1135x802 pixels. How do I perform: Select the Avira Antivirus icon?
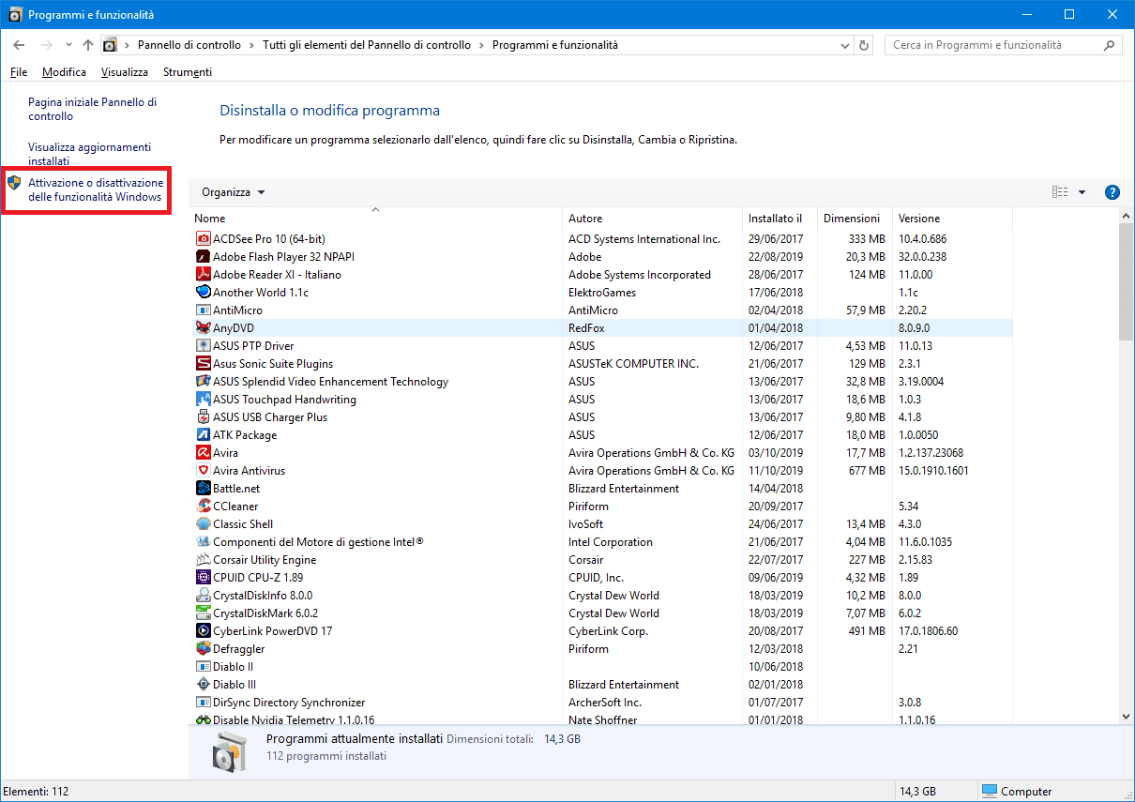(204, 471)
